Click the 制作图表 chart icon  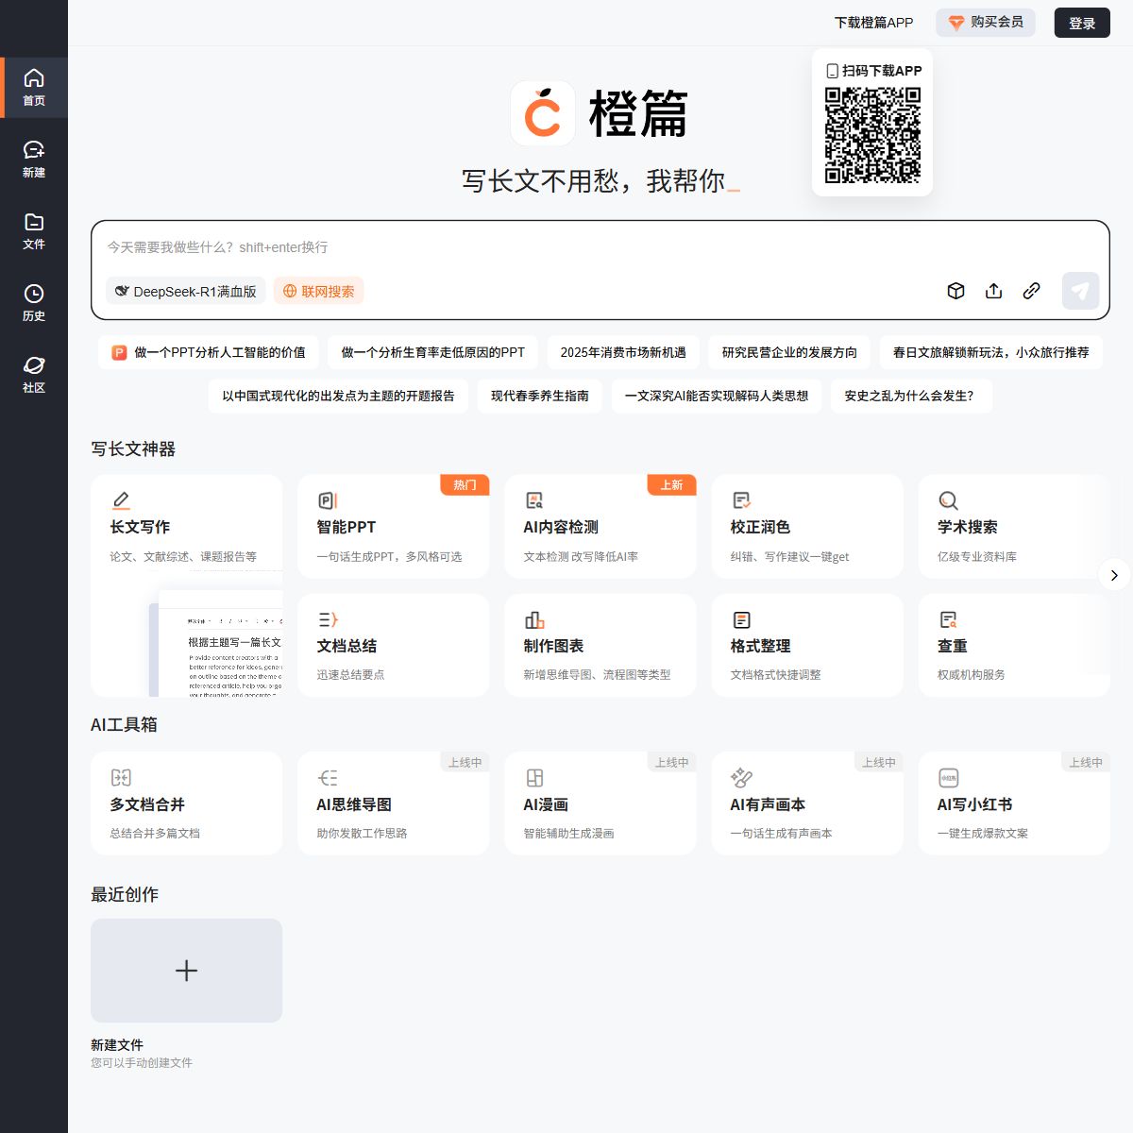pos(534,619)
